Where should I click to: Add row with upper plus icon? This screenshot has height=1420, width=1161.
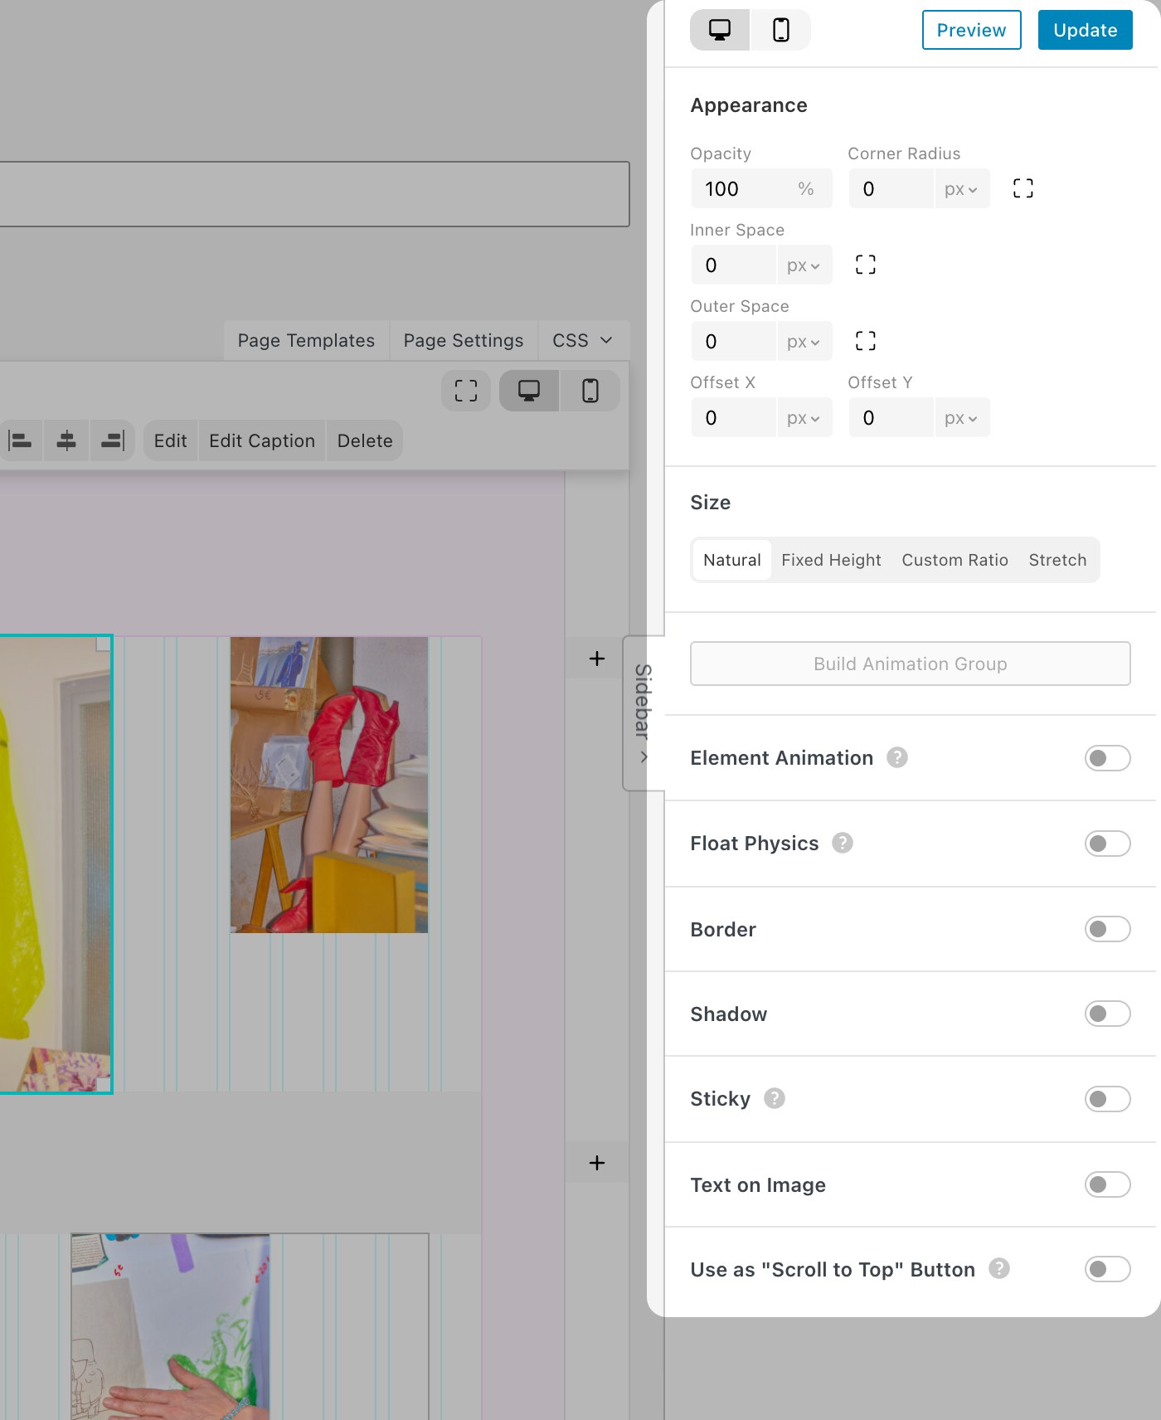(597, 659)
